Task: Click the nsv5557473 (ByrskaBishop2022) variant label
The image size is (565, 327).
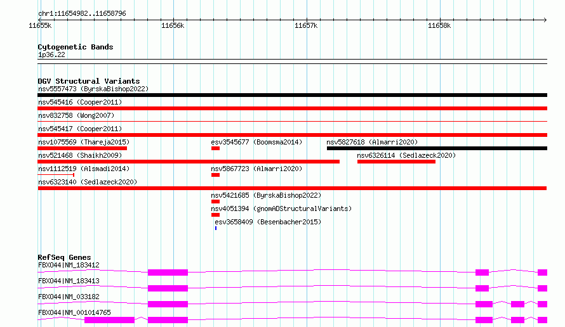Action: click(x=93, y=89)
